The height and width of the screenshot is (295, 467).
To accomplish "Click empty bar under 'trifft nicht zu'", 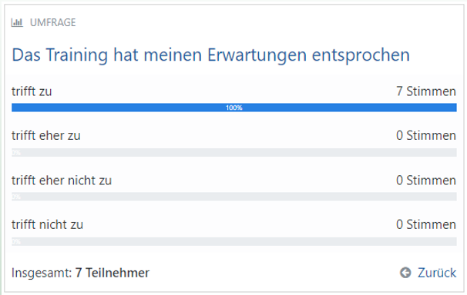I will (x=234, y=241).
